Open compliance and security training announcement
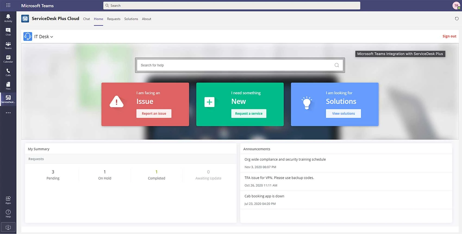462x234 pixels. (x=285, y=160)
